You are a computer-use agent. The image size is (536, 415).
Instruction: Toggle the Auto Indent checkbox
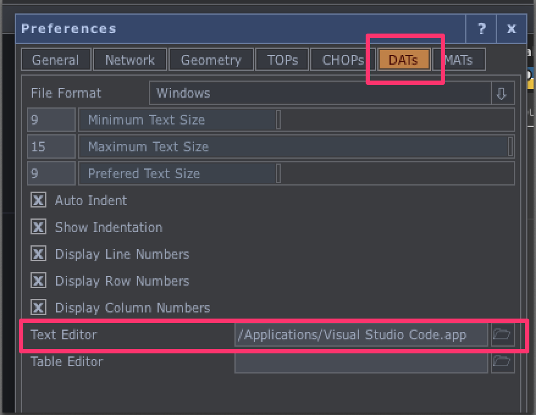pyautogui.click(x=38, y=200)
